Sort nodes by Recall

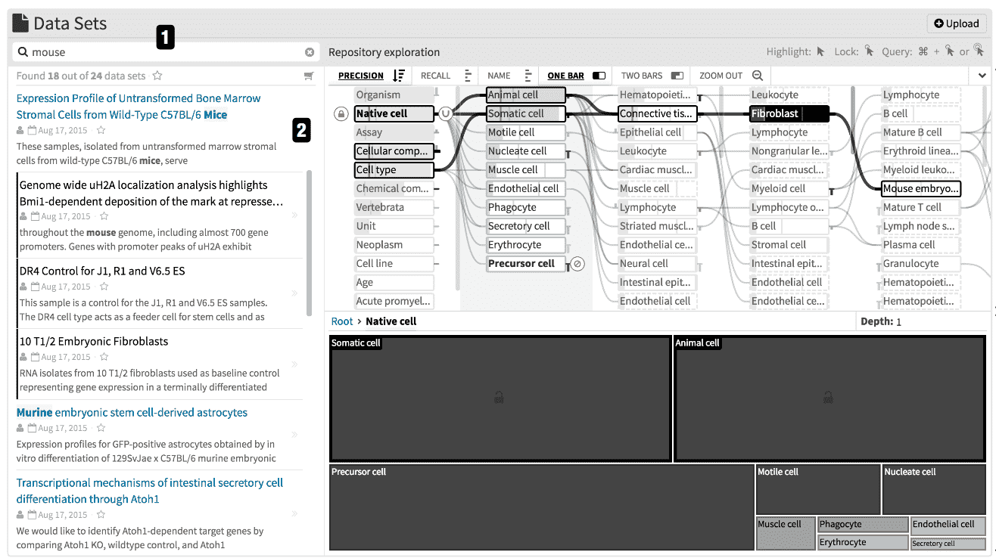coord(446,76)
